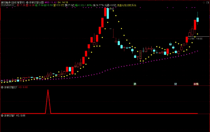The height and width of the screenshot is (132, 210).
Task: Open the yellow event marker beside the red one
Action: [197, 84]
